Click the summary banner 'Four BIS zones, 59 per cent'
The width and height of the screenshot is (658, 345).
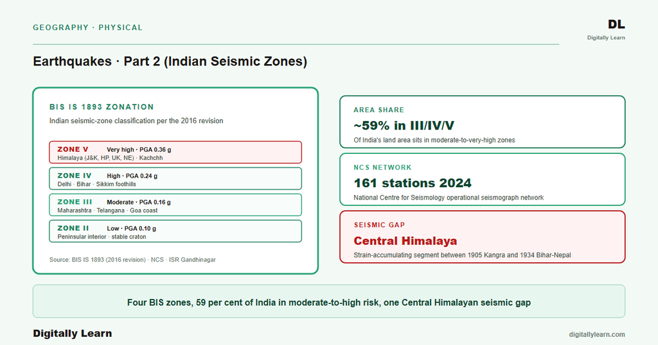329,302
